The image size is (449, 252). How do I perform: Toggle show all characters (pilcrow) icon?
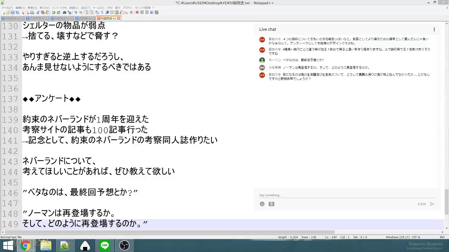(x=102, y=13)
